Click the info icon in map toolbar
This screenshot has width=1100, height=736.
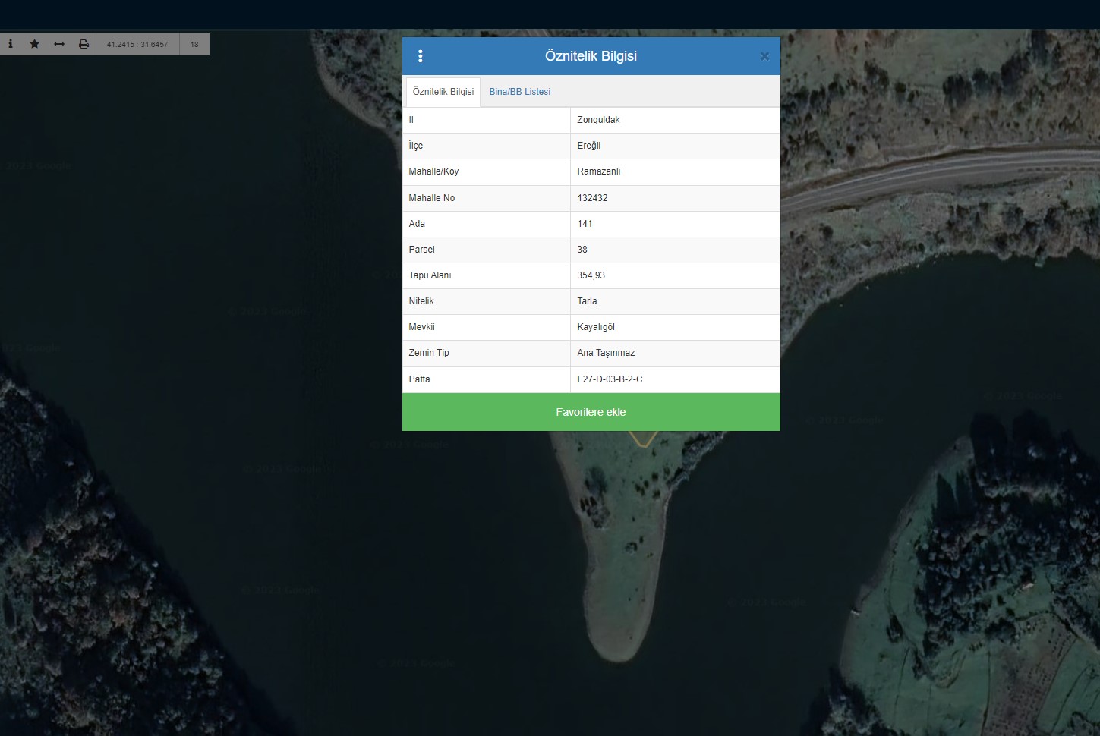11,44
